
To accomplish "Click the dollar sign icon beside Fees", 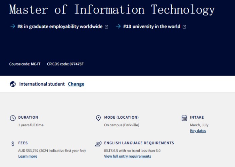I will pos(13,143).
